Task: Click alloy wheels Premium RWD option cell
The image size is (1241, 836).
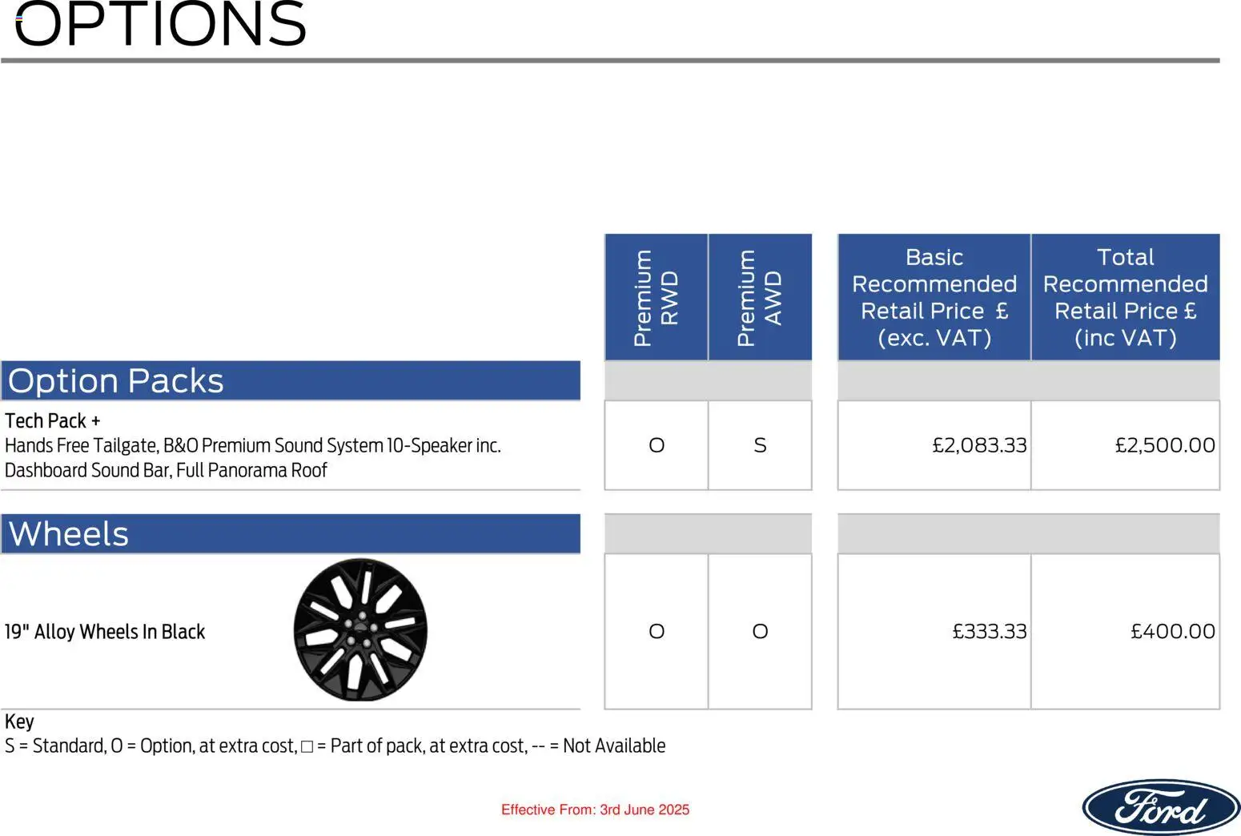Action: pos(657,631)
